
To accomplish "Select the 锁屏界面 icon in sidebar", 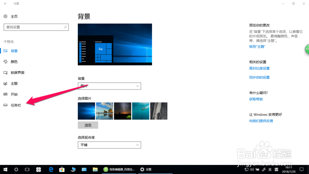I will point(6,73).
